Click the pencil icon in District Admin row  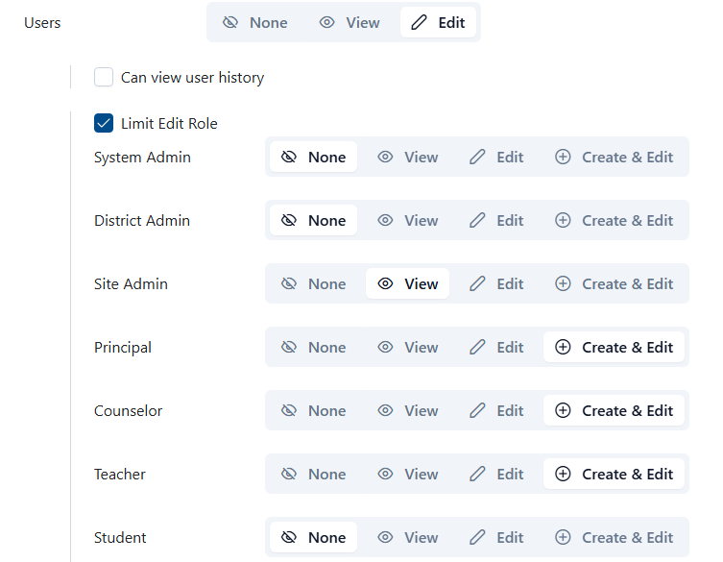[x=477, y=220]
